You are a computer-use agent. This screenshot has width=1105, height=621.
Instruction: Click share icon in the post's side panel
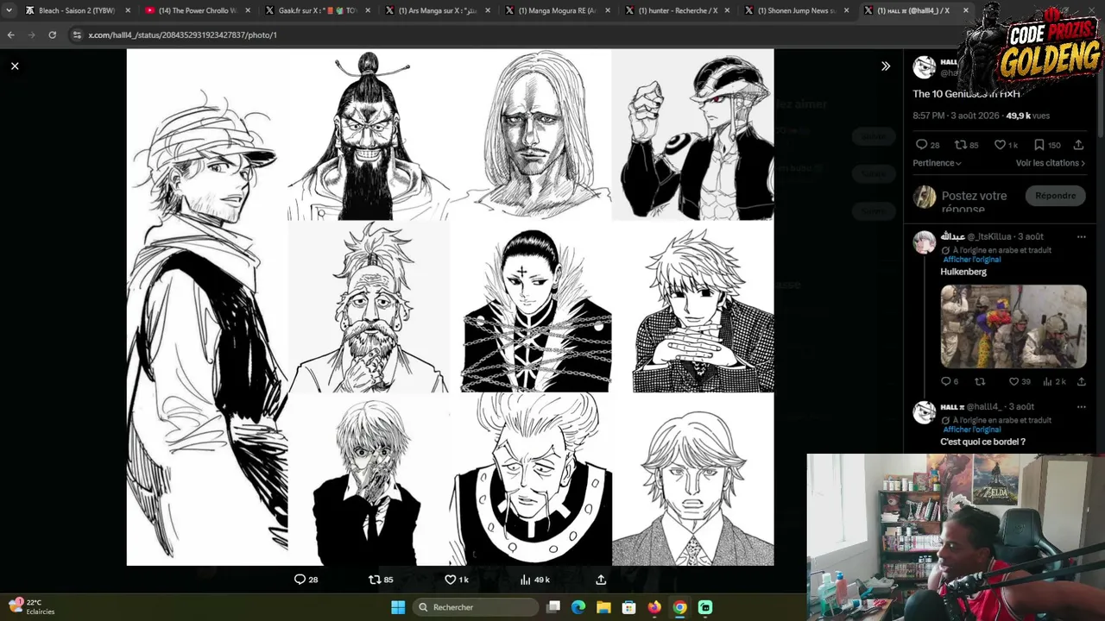[1078, 145]
